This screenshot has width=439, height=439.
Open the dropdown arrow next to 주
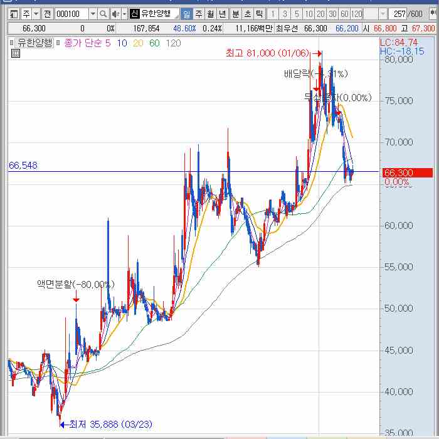[x=36, y=14]
